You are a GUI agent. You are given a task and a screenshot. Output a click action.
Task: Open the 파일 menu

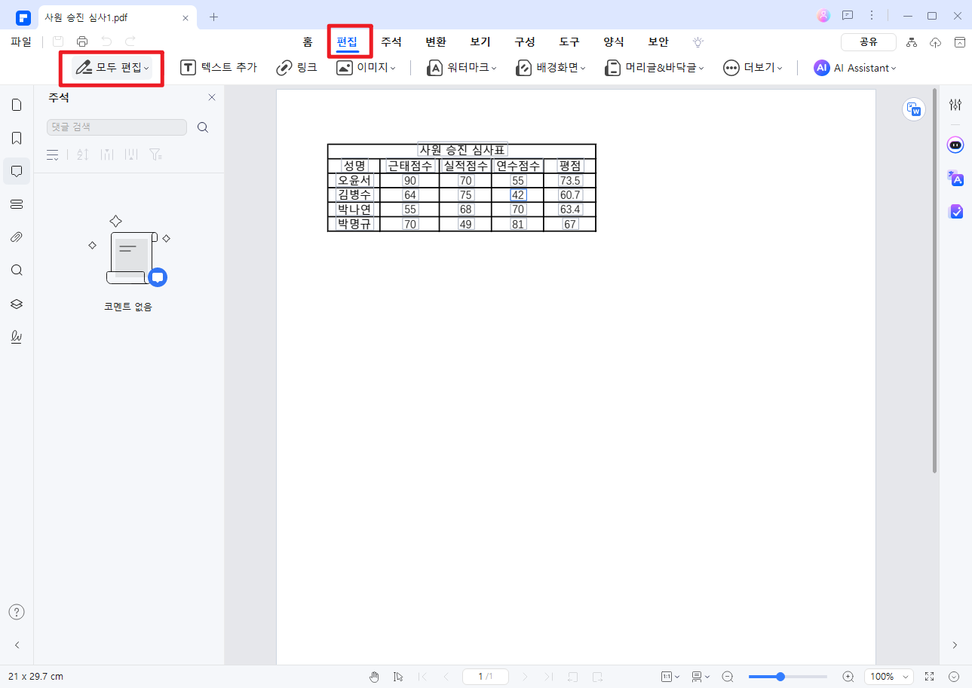pos(21,41)
